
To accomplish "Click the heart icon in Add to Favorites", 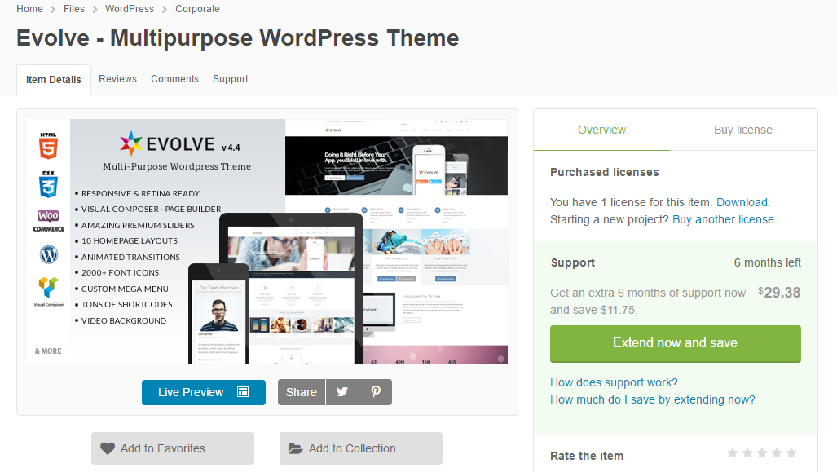I will point(108,448).
